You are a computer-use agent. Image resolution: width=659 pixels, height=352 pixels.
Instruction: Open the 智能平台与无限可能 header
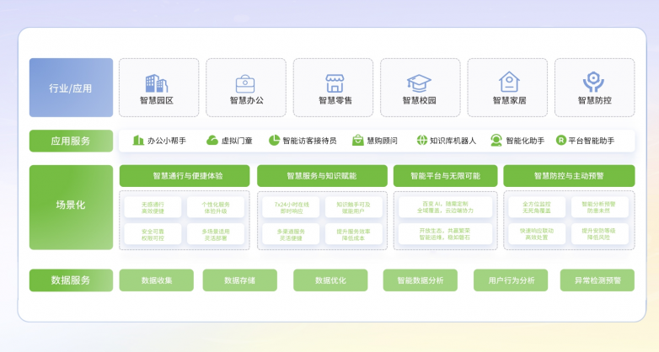[x=445, y=176]
